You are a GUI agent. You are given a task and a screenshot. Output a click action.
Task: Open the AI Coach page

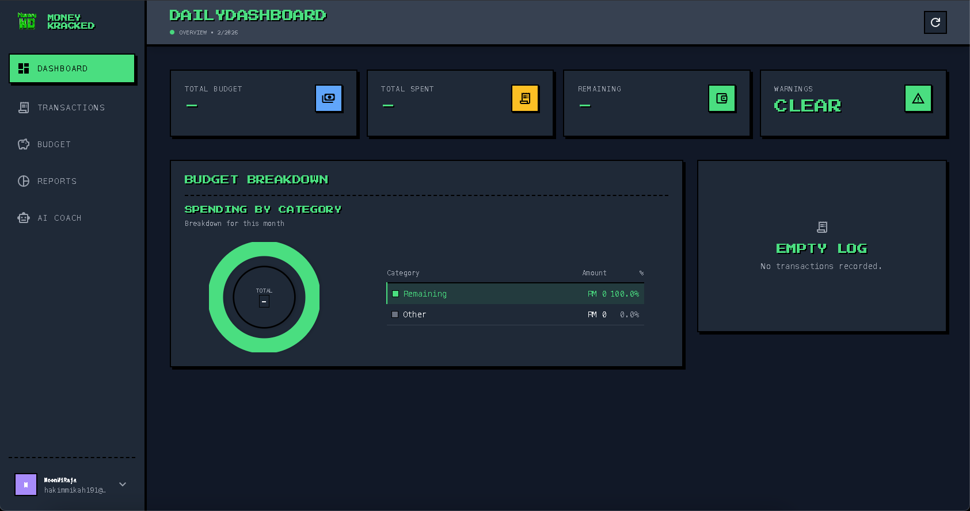click(x=59, y=218)
